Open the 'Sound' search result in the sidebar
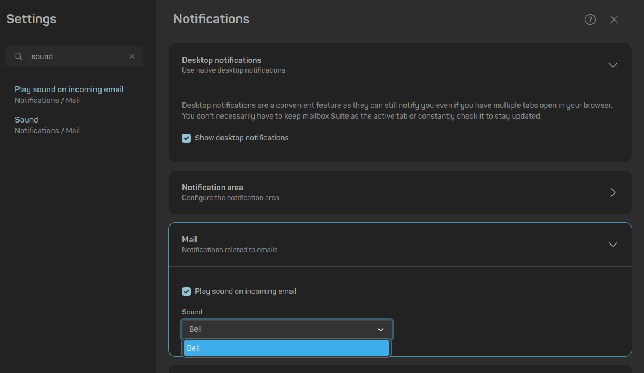The image size is (644, 373). pos(27,120)
